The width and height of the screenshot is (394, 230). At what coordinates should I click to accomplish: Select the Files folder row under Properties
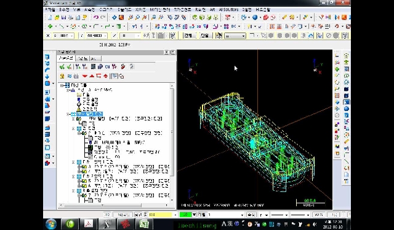pos(84,95)
